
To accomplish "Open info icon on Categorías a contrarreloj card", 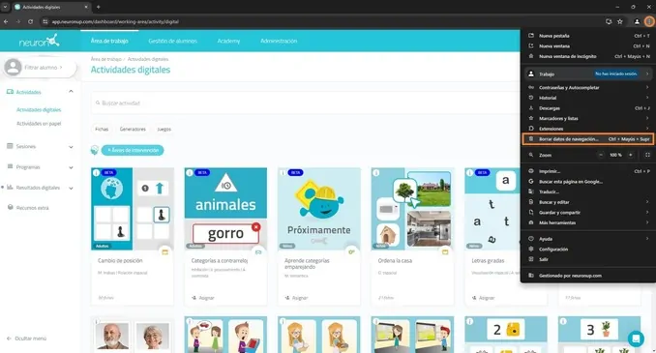I will [x=190, y=173].
